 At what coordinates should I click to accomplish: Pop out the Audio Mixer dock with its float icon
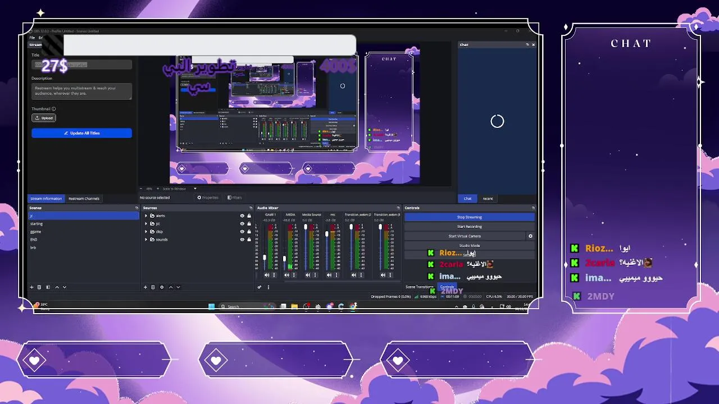pyautogui.click(x=398, y=208)
